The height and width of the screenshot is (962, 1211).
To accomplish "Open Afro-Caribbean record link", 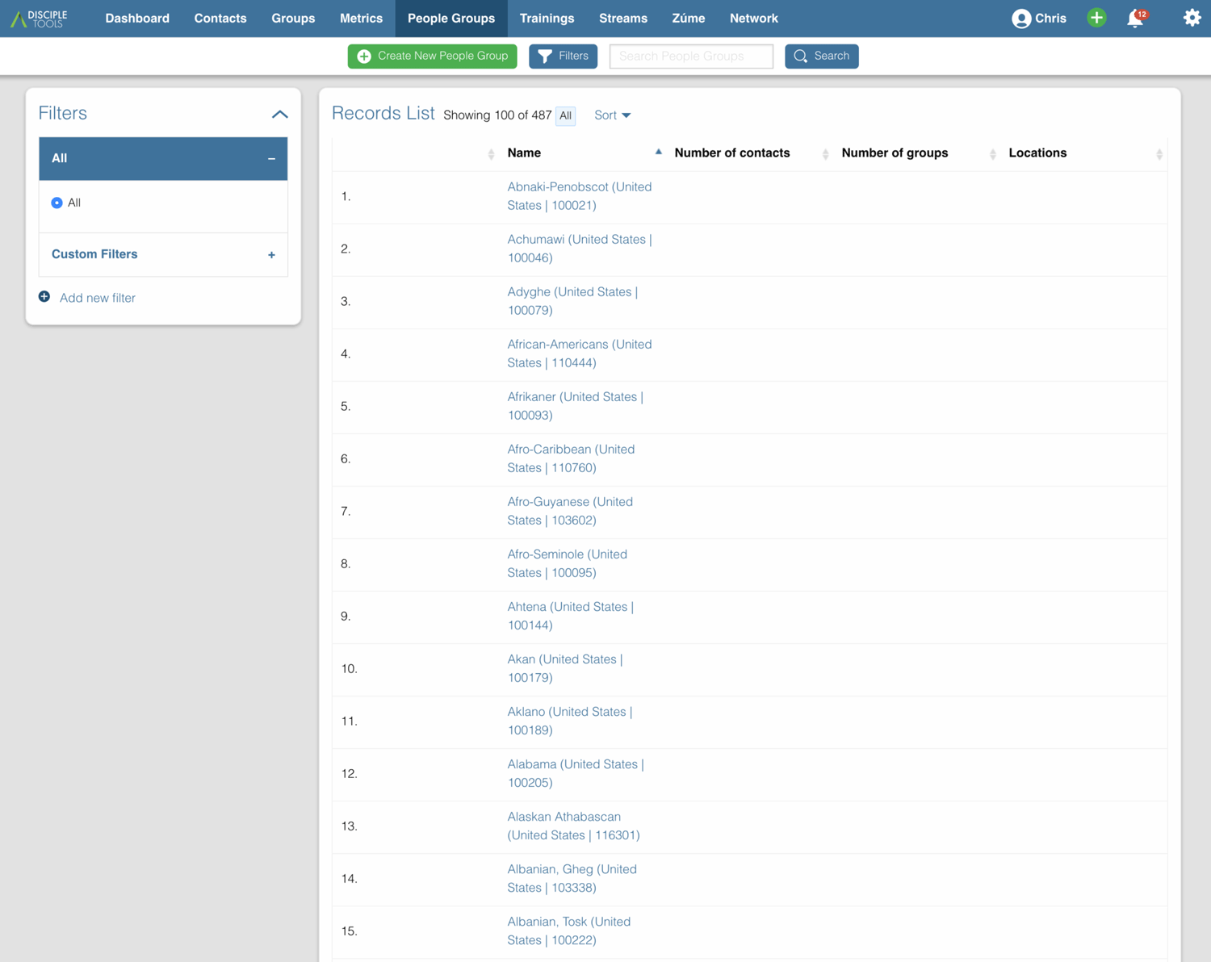I will coord(571,458).
